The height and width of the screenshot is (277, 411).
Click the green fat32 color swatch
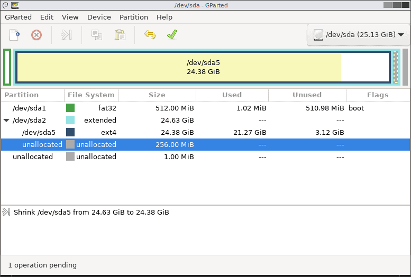[x=70, y=108]
